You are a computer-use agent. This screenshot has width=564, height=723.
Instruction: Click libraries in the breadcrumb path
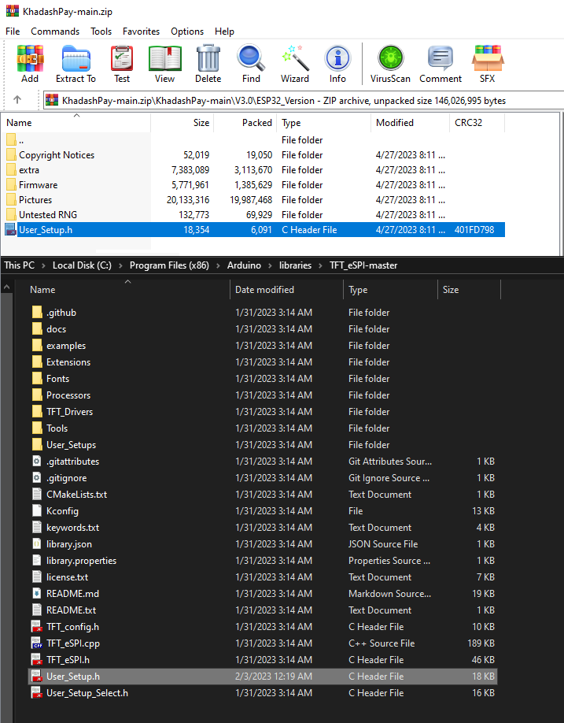pos(295,265)
